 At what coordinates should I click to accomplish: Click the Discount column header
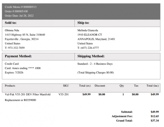pos(100,86)
